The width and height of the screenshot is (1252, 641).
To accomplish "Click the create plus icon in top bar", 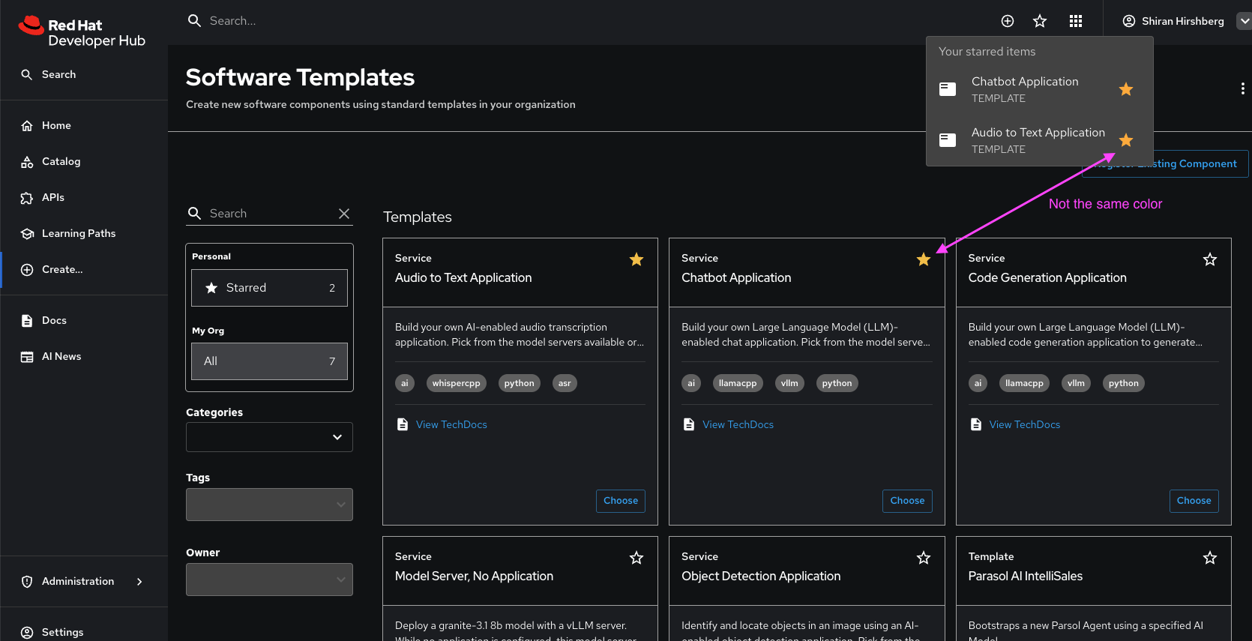I will pyautogui.click(x=1008, y=21).
